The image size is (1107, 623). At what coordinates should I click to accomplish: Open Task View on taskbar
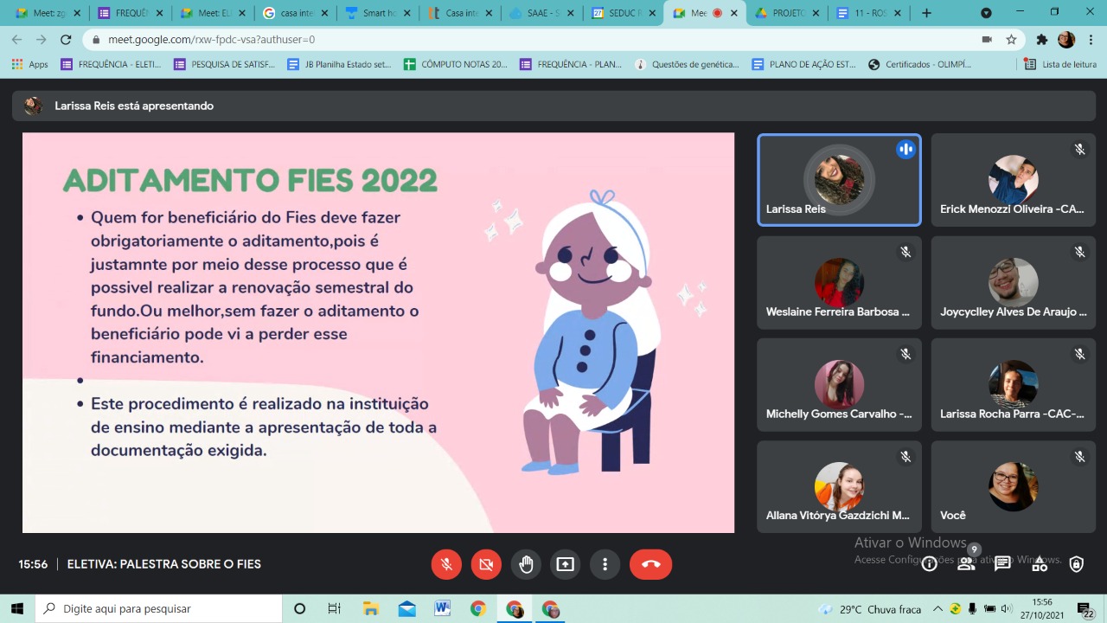point(335,609)
